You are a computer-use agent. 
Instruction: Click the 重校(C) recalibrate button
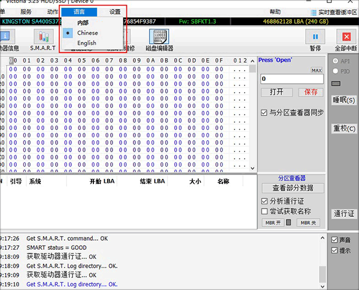coord(344,128)
